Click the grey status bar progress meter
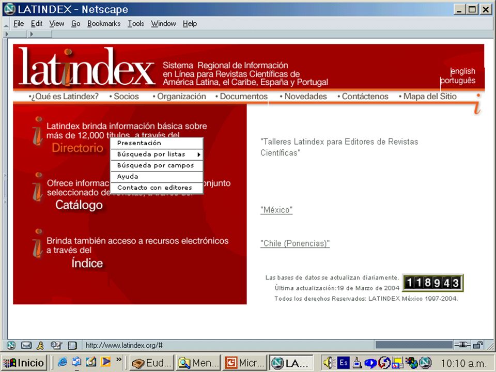 point(414,345)
